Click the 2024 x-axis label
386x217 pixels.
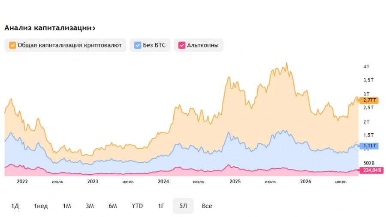coord(163,182)
